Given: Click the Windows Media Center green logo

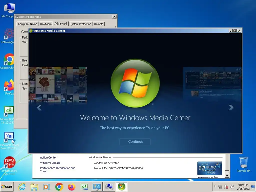Looking at the screenshot, I should click(135, 83).
